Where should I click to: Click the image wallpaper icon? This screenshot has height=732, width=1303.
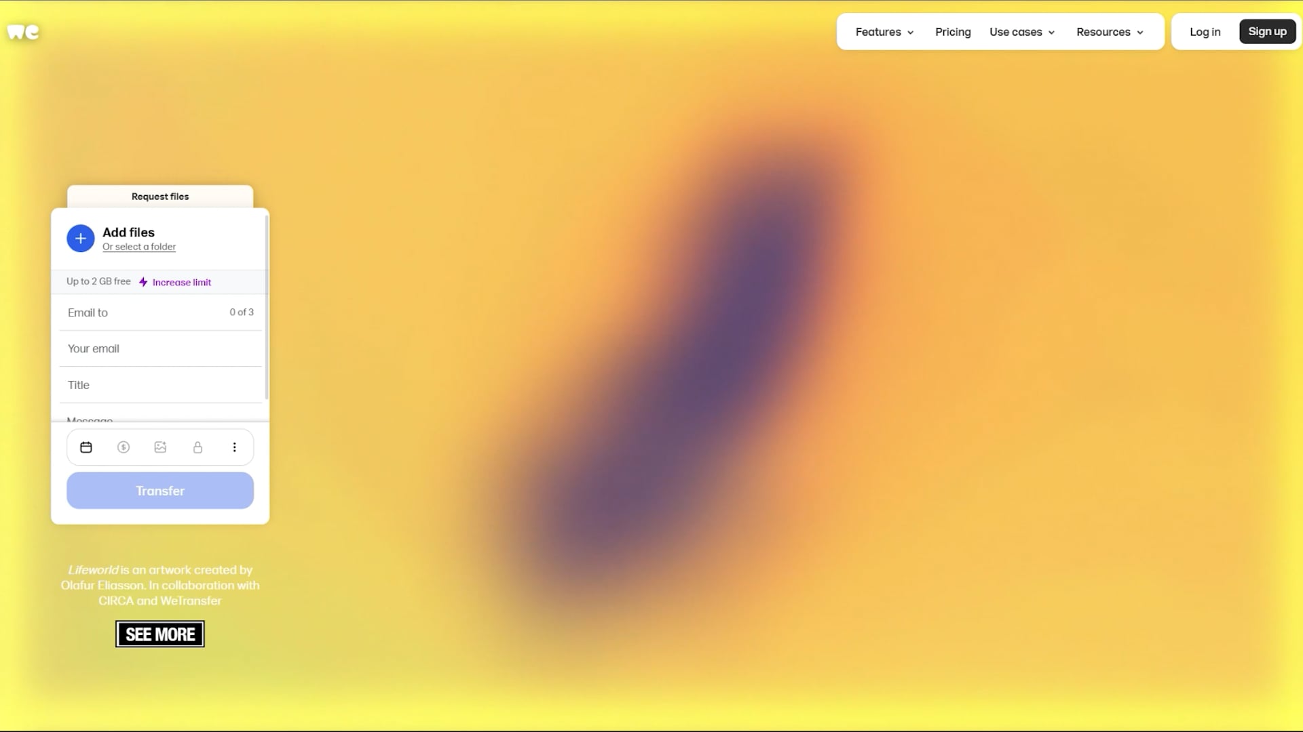point(160,447)
